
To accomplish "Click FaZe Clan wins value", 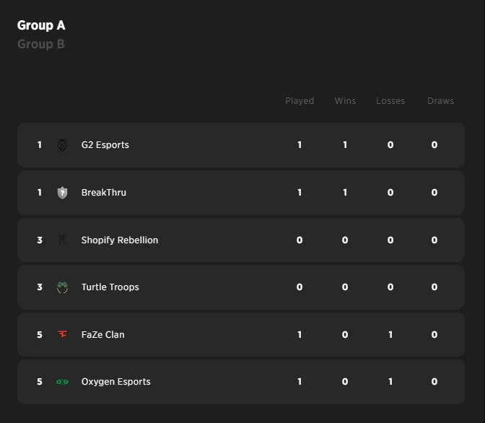I will point(345,334).
